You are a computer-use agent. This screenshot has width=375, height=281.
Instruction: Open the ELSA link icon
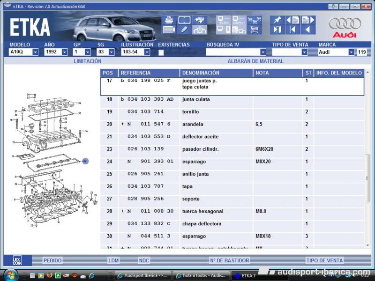pyautogui.click(x=224, y=20)
